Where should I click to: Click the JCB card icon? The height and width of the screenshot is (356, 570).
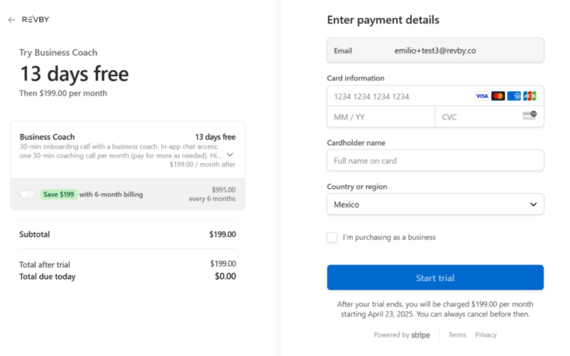(x=530, y=96)
